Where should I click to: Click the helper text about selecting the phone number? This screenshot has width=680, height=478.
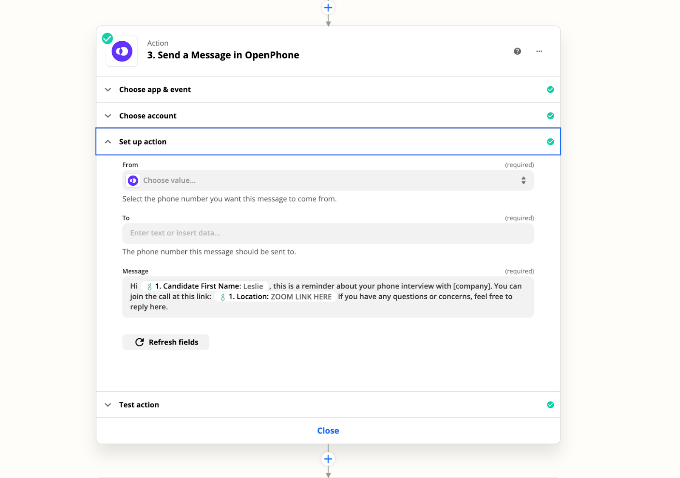229,199
